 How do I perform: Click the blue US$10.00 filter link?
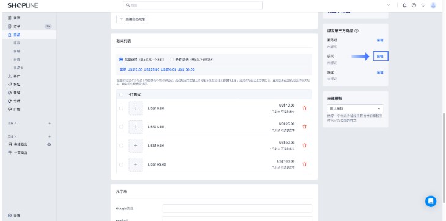tap(135, 69)
